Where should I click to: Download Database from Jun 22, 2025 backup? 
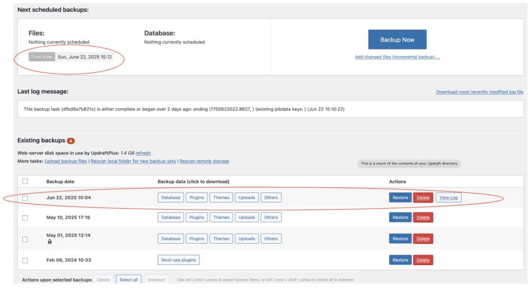point(171,197)
